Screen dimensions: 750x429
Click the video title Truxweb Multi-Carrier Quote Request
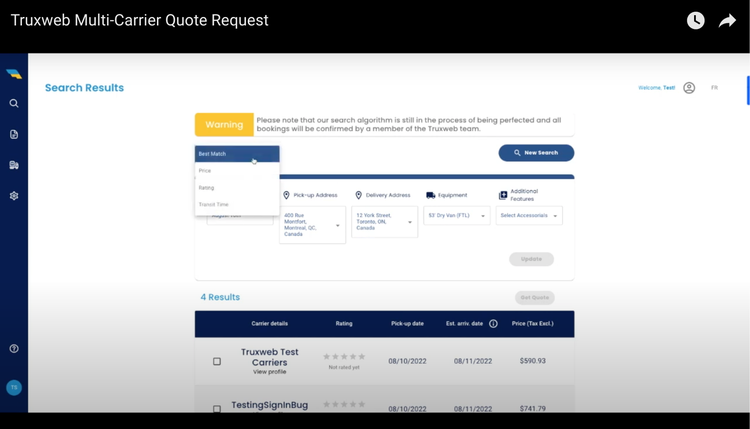click(x=140, y=20)
